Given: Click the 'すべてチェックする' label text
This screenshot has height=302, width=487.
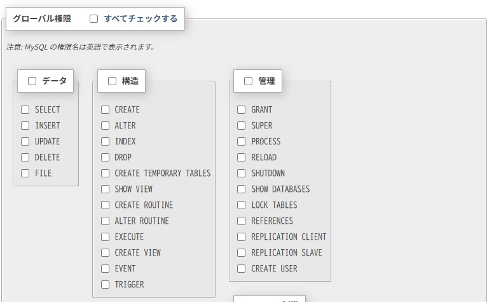Looking at the screenshot, I should 141,19.
